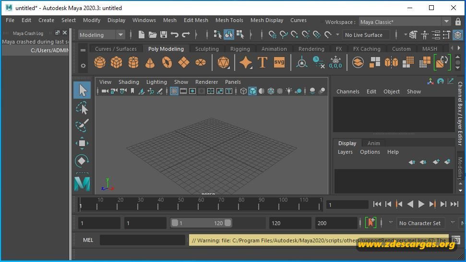Screen dimensions: 466x262
Task: Click the No Live Surface field
Action: (366, 34)
